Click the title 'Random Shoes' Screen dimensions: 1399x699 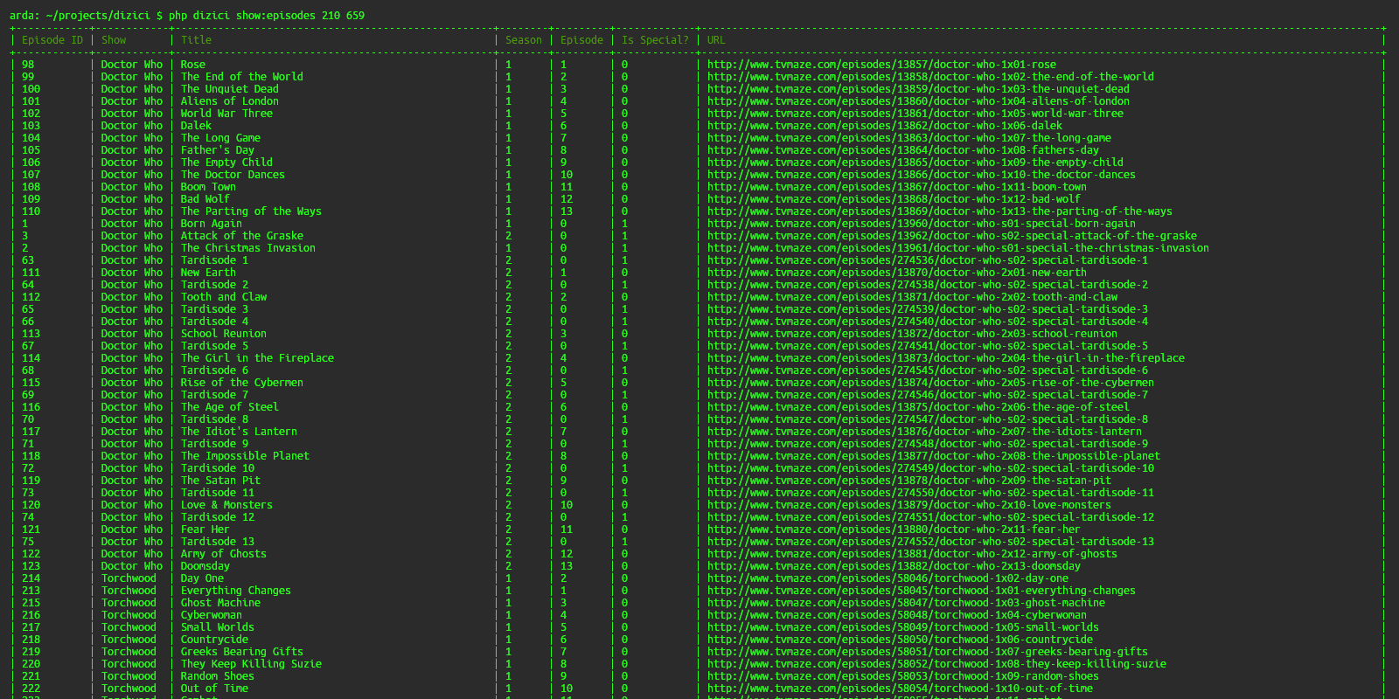click(218, 676)
